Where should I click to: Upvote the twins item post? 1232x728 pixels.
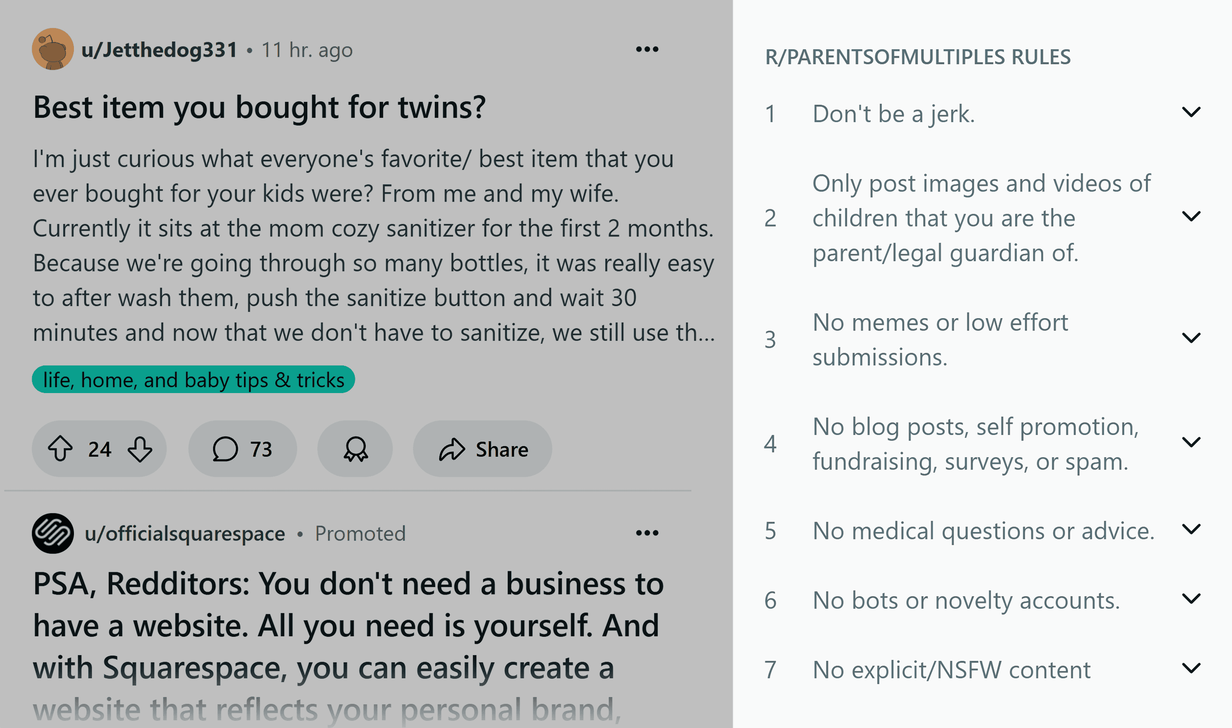pyautogui.click(x=60, y=449)
